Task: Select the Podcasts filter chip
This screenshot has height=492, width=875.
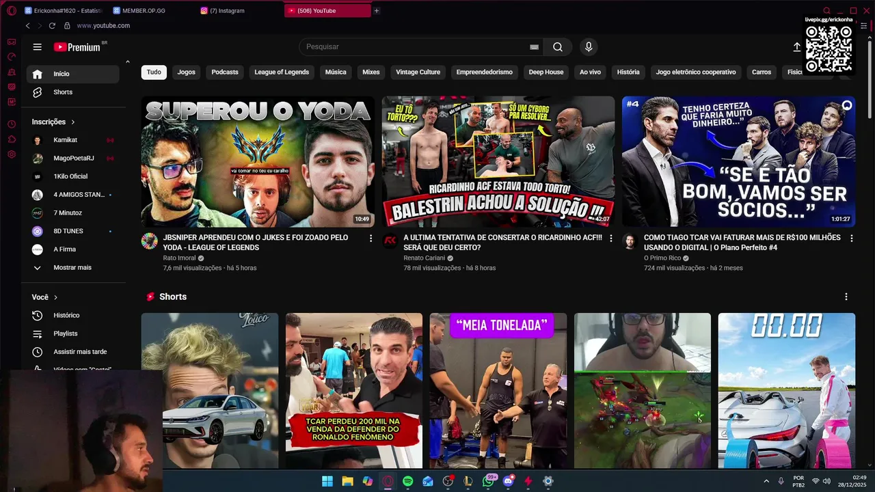Action: pyautogui.click(x=225, y=72)
